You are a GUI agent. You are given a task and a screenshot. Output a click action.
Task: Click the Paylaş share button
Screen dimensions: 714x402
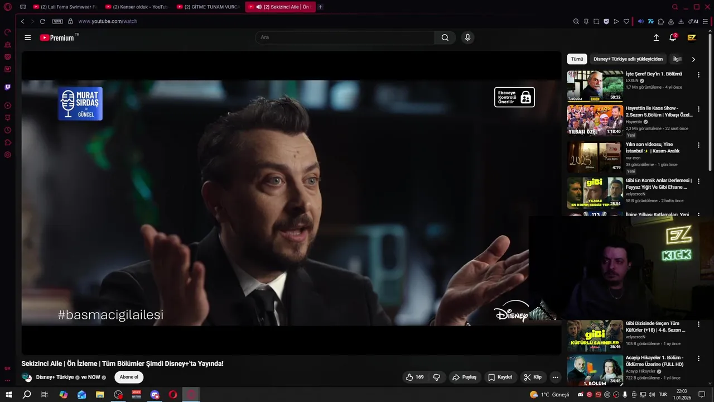464,377
